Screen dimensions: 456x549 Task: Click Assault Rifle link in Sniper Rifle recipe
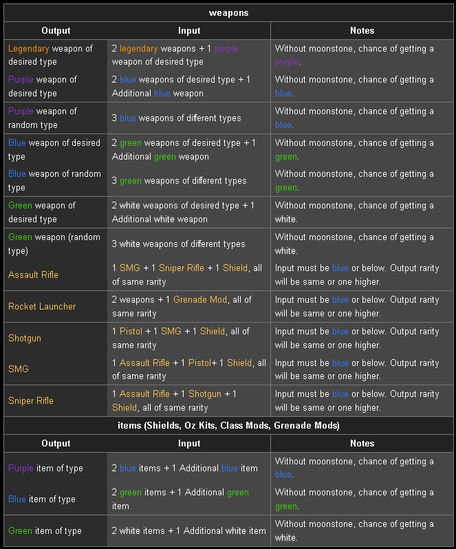click(x=144, y=394)
